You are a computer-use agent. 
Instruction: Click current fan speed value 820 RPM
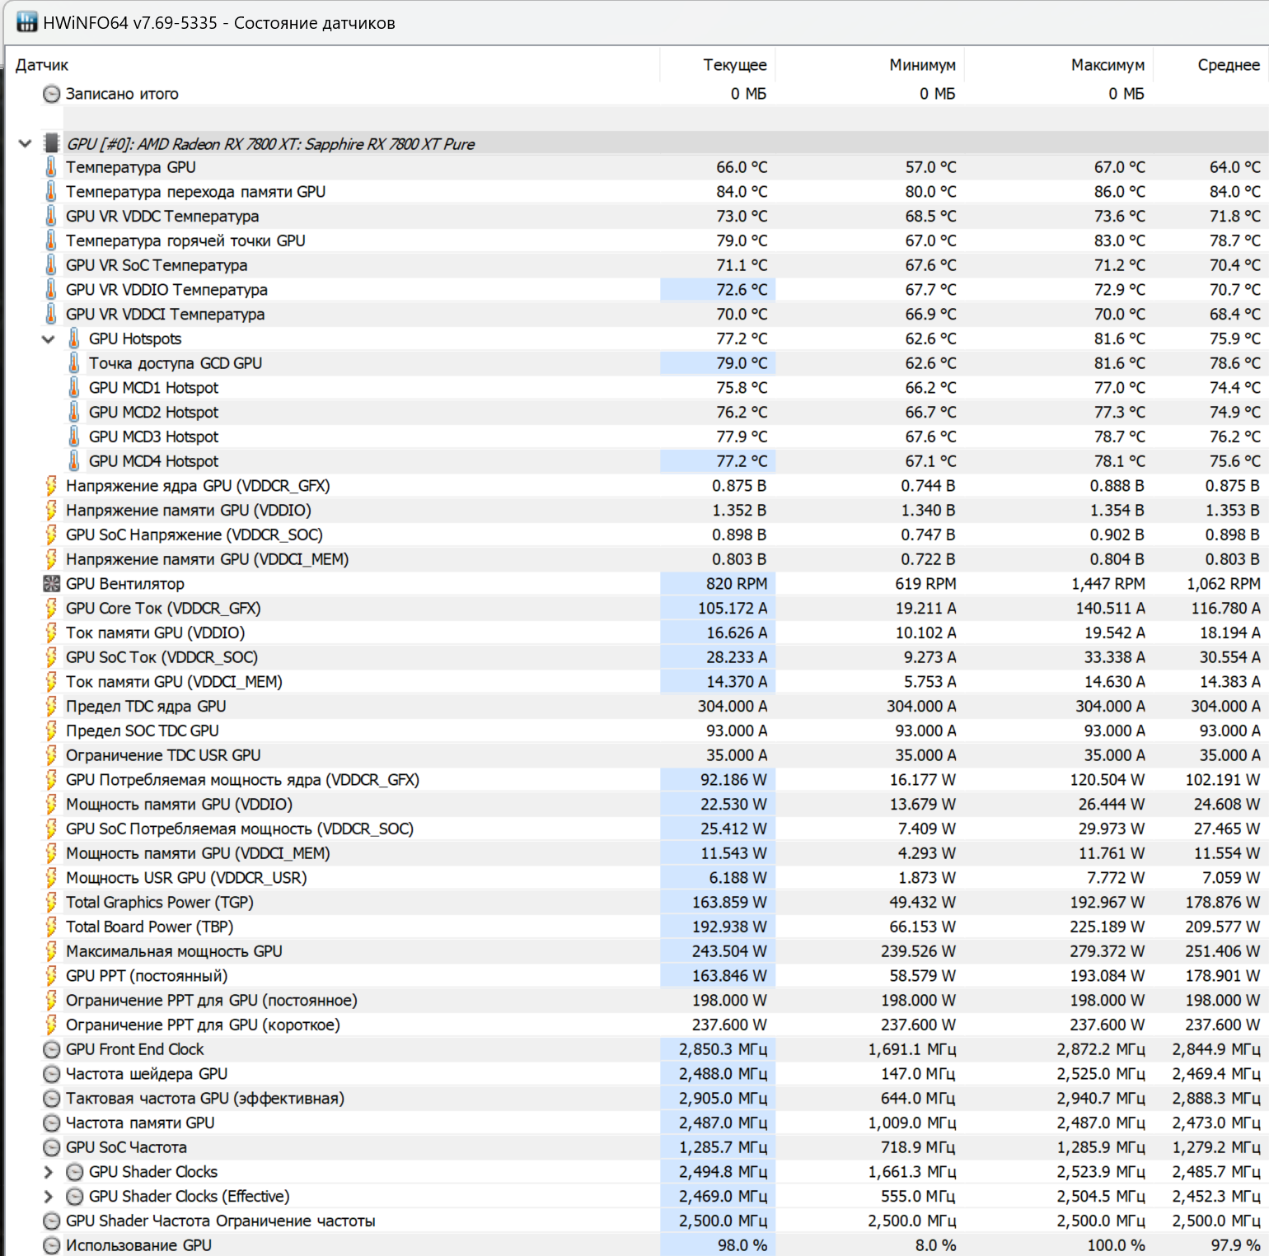tap(736, 584)
